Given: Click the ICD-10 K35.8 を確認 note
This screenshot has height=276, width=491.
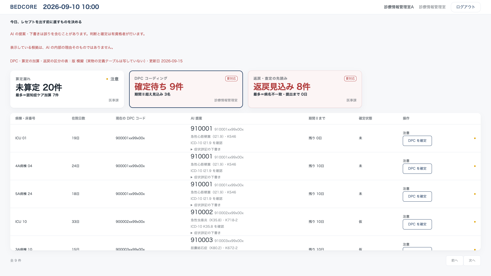Looking at the screenshot, I should click(207, 227).
